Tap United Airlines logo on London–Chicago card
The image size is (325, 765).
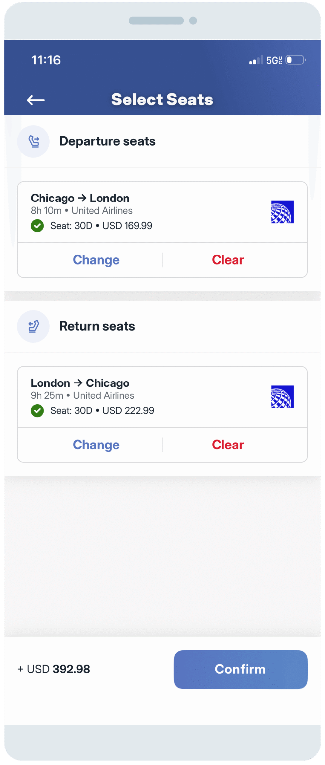(x=282, y=397)
